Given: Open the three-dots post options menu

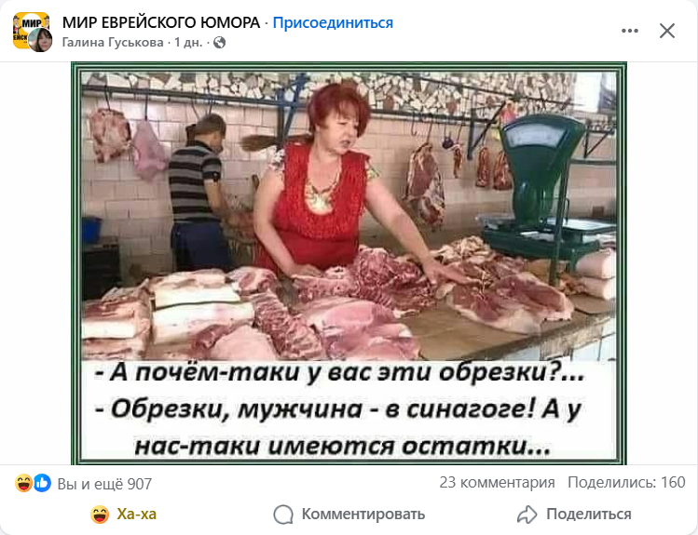Looking at the screenshot, I should (630, 31).
